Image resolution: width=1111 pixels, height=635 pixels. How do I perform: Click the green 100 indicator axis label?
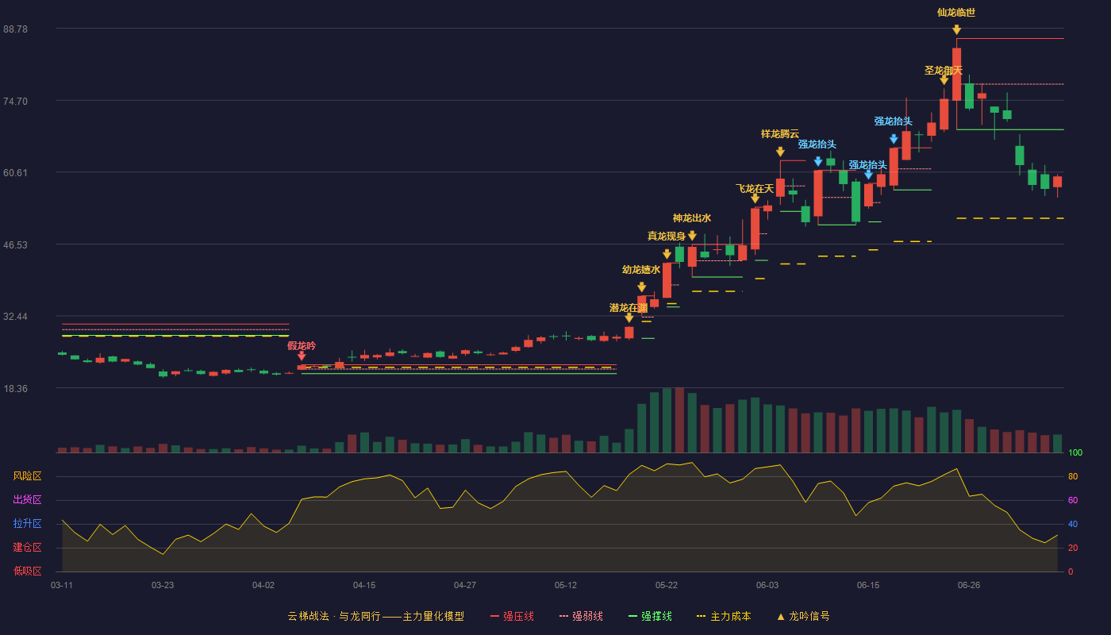[1075, 452]
